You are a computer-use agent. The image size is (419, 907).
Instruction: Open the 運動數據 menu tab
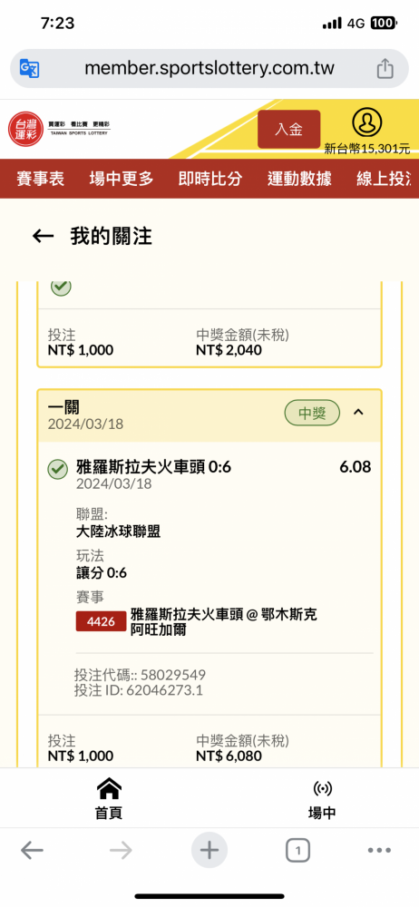[299, 179]
